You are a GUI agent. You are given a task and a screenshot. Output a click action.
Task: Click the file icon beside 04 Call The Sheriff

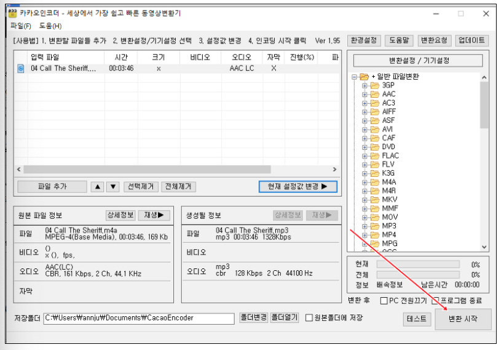coord(20,68)
